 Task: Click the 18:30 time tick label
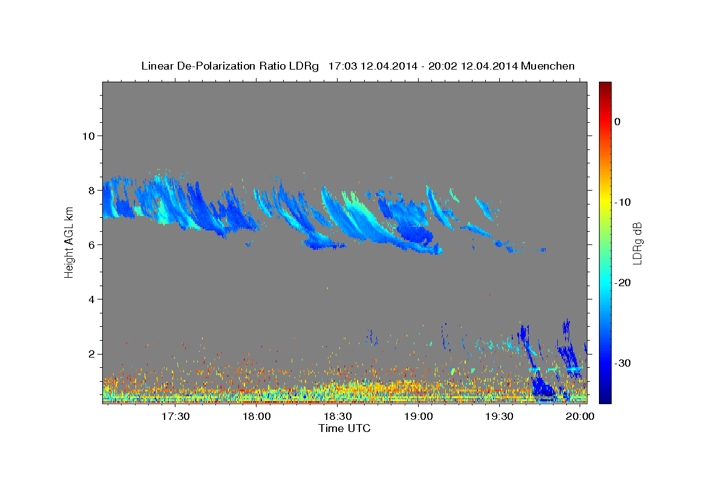[338, 417]
